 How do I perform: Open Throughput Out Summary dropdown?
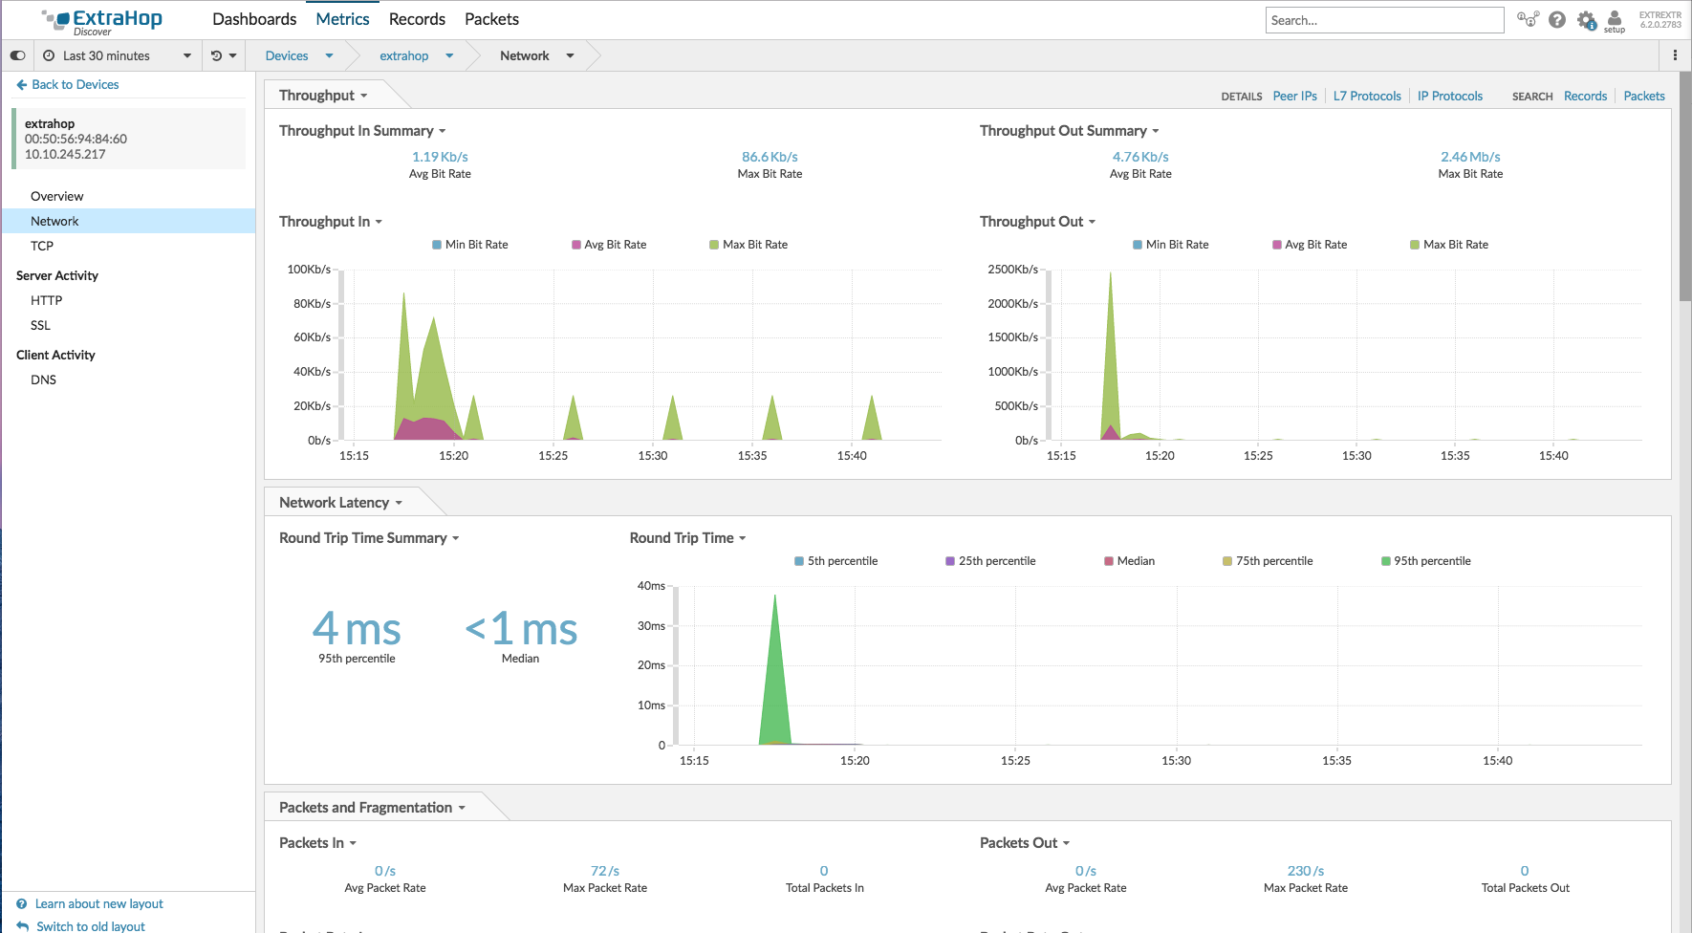[1069, 131]
